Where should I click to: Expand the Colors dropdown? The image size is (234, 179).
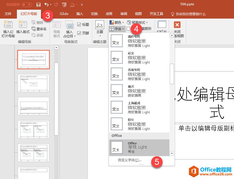pyautogui.click(x=117, y=22)
